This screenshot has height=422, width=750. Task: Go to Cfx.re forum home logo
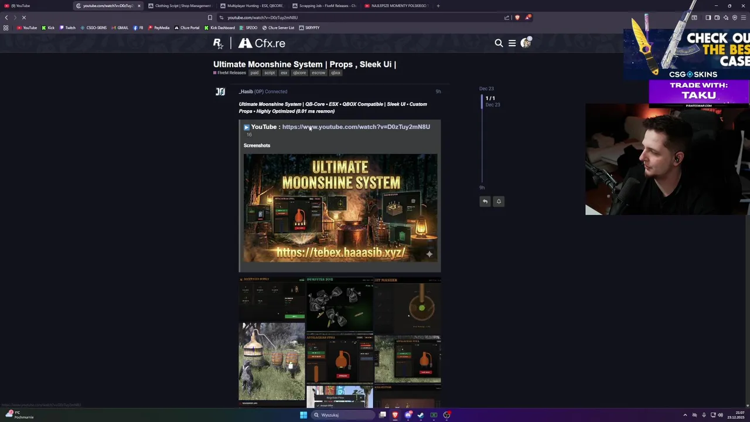262,43
